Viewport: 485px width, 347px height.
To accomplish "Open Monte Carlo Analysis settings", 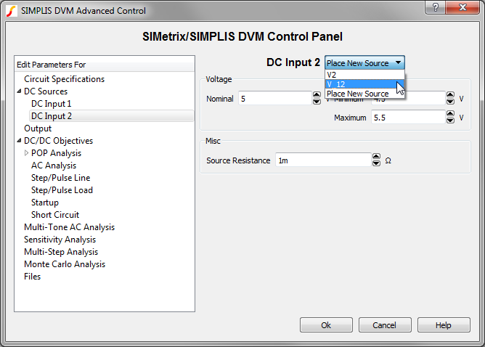I will (x=65, y=264).
